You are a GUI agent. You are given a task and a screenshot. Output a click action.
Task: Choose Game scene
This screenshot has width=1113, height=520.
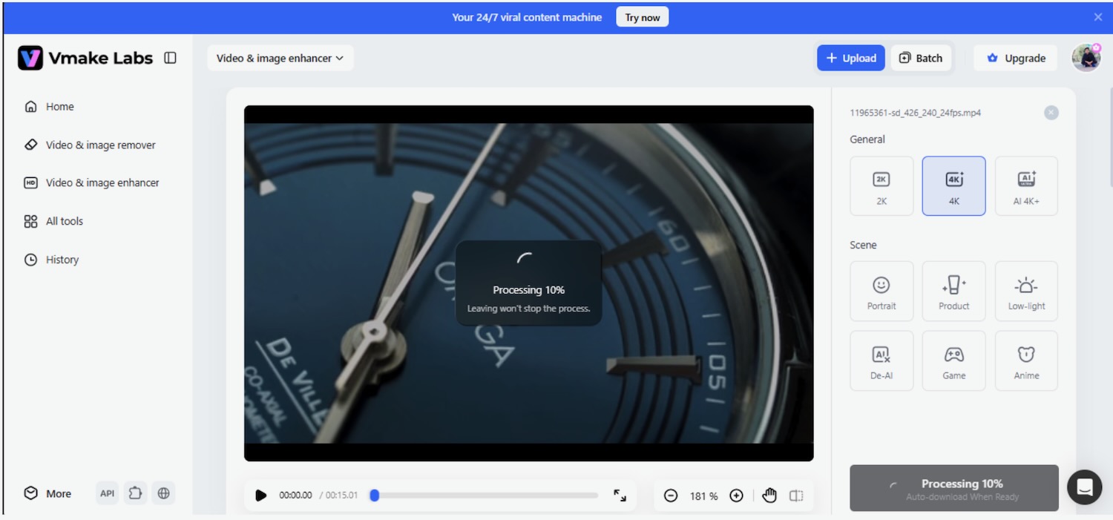pyautogui.click(x=954, y=361)
